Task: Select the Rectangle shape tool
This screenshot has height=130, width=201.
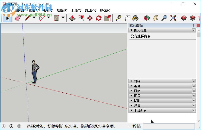Action: point(56,18)
